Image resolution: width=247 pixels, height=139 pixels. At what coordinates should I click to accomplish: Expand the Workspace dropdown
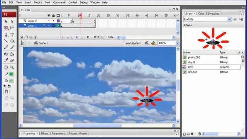point(133,43)
